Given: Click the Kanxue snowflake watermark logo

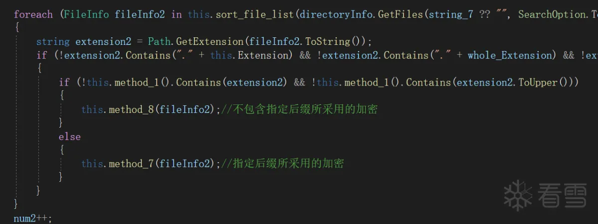Looking at the screenshot, I should (519, 196).
